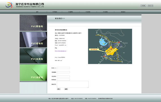The height and width of the screenshot is (102, 161).
Task: Focus the third (mobile number) input field
Action: pos(64,76)
